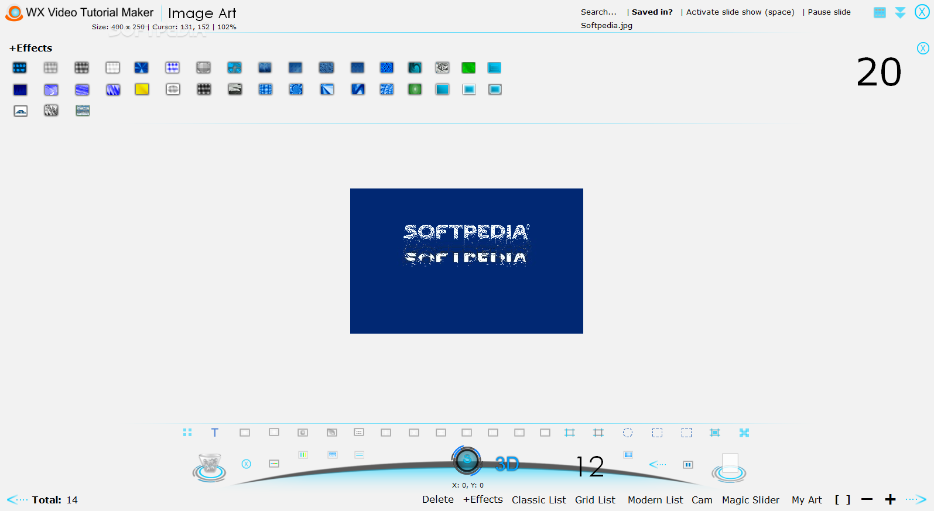Switch to Modern List view
Screen dimensions: 934x511
[x=655, y=500]
